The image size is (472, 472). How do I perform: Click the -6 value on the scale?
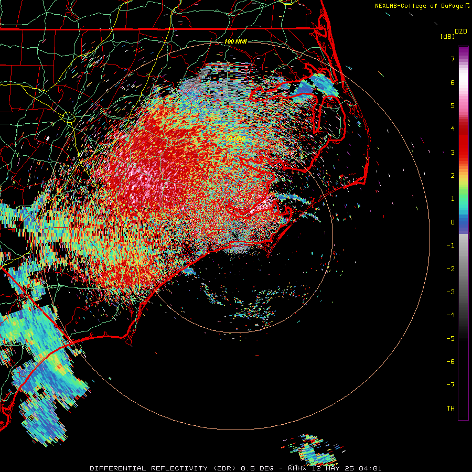tap(450, 362)
